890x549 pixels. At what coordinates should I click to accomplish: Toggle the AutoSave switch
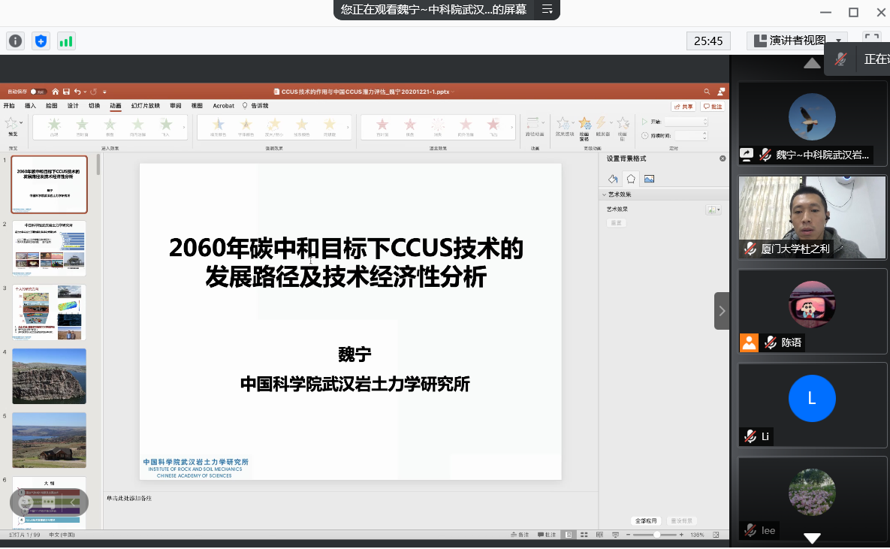[38, 92]
